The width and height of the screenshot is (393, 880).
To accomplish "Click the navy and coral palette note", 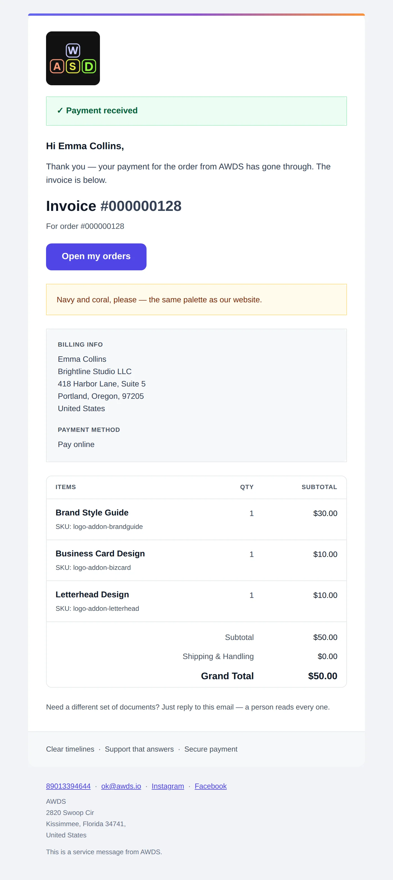I will [x=196, y=300].
